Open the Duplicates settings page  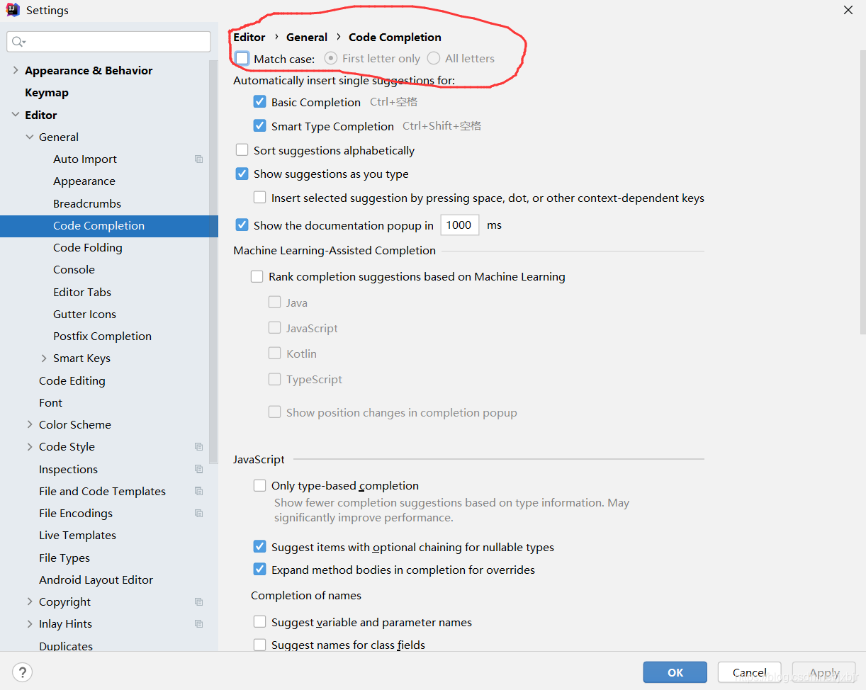(66, 645)
